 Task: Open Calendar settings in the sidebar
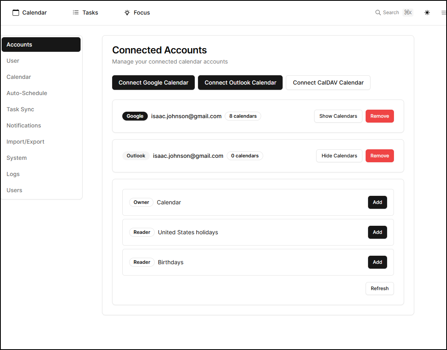click(x=41, y=77)
